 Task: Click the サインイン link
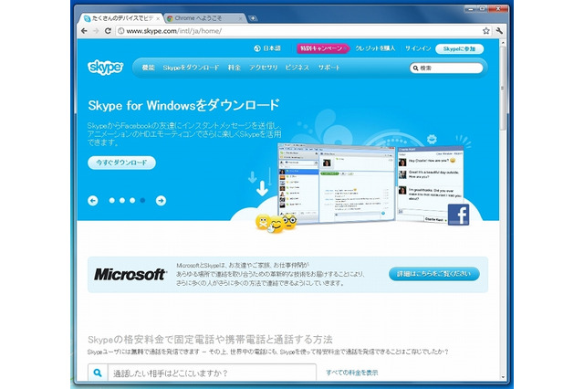point(418,48)
